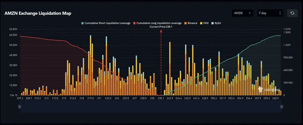This screenshot has height=125, width=303.
Task: Grab the right zoom slider handle
Action: (x=282, y=107)
